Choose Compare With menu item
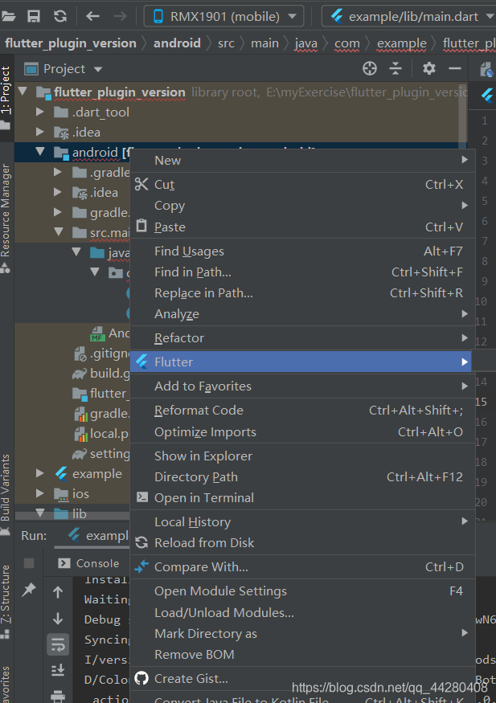 [302, 567]
